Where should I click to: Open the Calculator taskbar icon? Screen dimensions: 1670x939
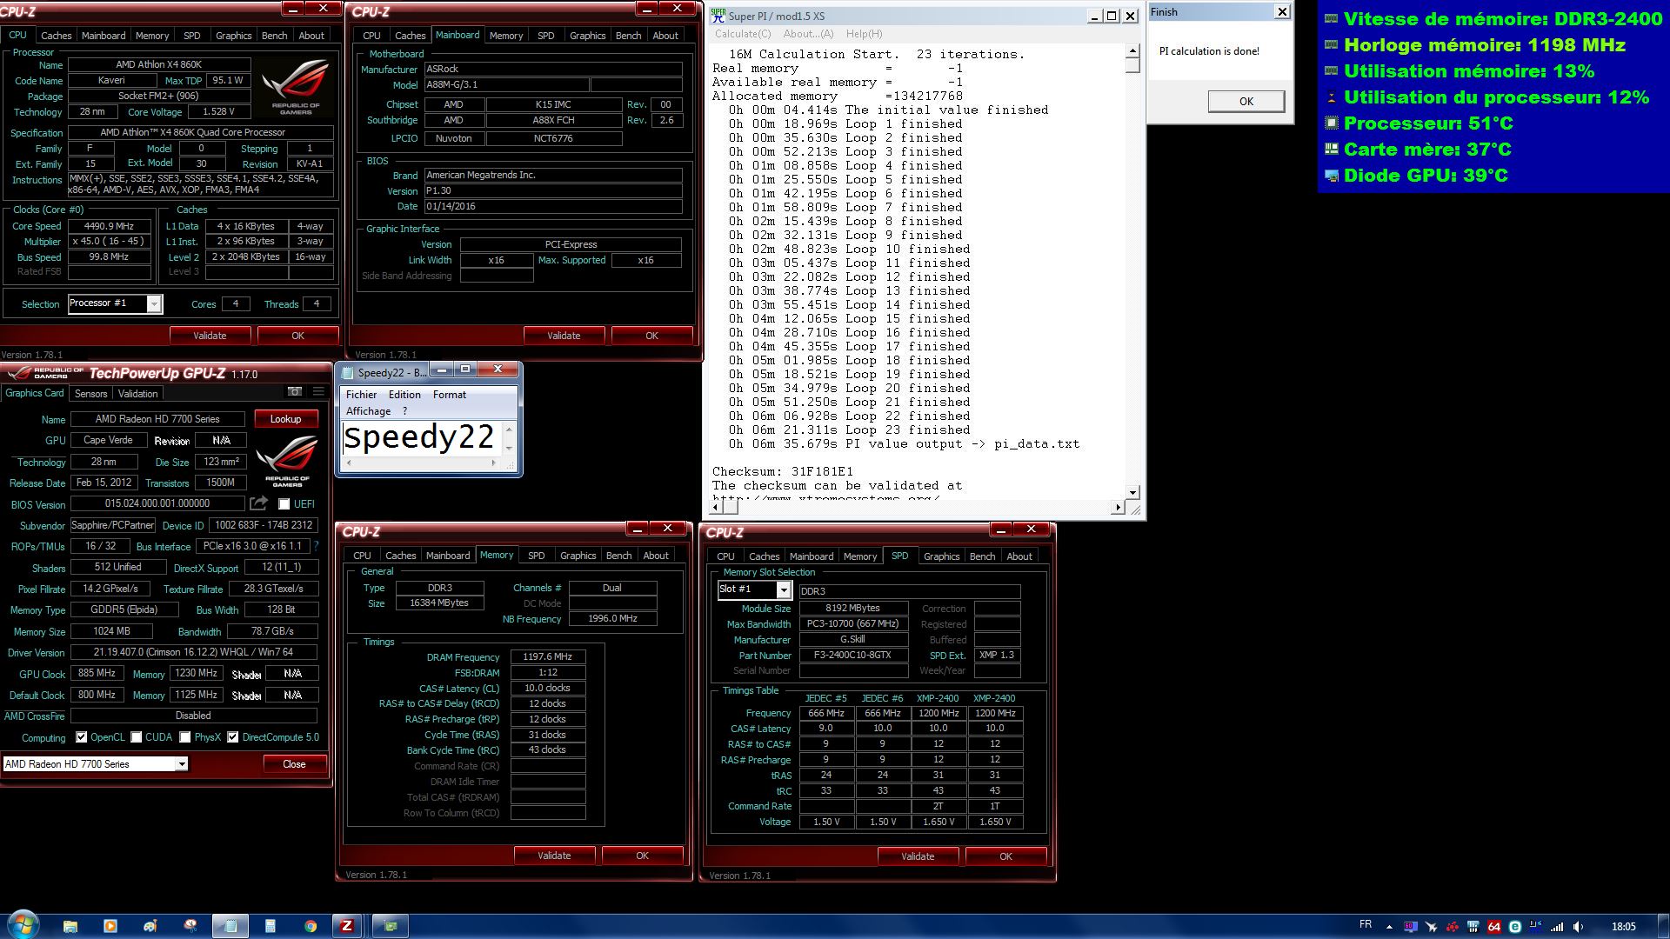pos(271,926)
